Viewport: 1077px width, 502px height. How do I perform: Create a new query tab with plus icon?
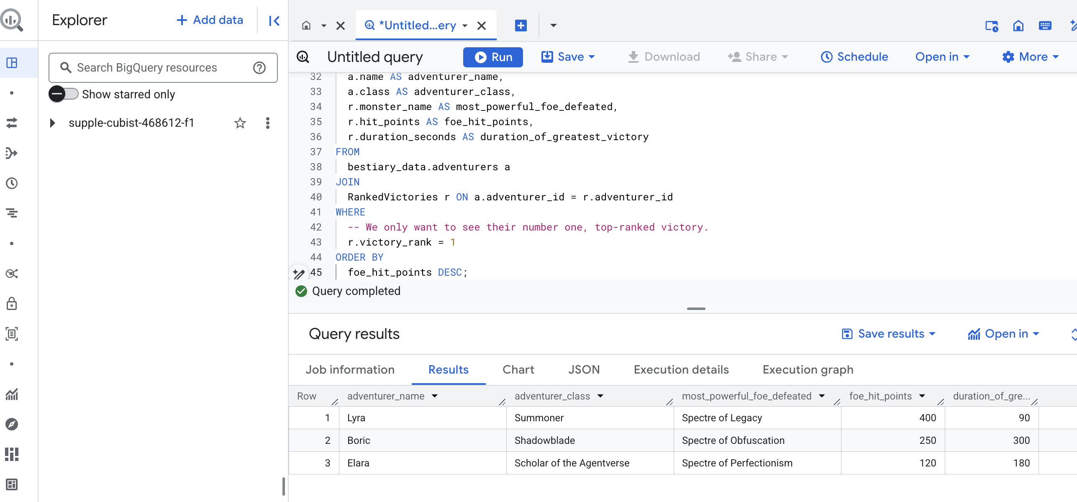[521, 26]
